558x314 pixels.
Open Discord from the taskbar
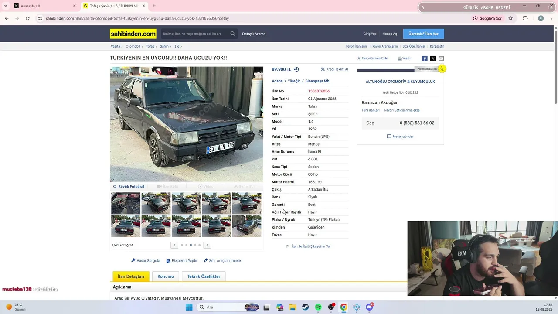(x=370, y=307)
